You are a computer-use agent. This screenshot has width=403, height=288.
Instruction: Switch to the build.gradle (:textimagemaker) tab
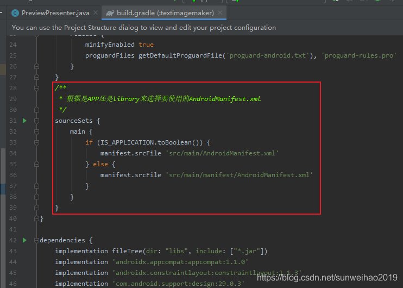165,13
